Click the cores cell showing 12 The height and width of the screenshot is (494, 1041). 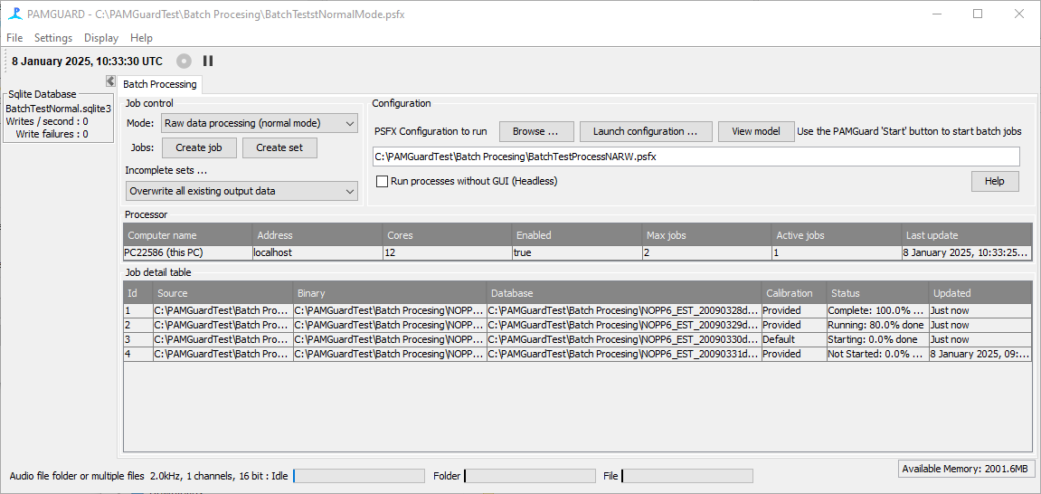pos(447,253)
